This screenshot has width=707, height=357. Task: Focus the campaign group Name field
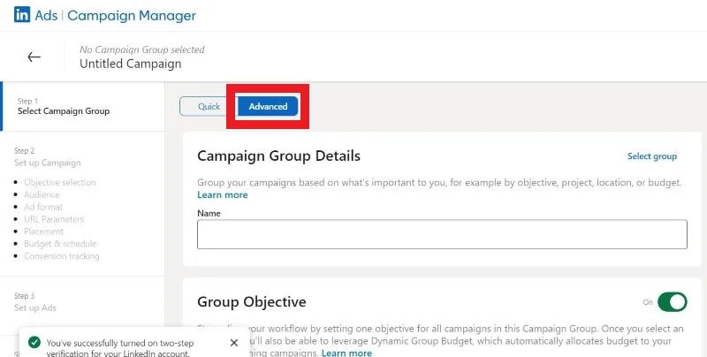pyautogui.click(x=442, y=234)
